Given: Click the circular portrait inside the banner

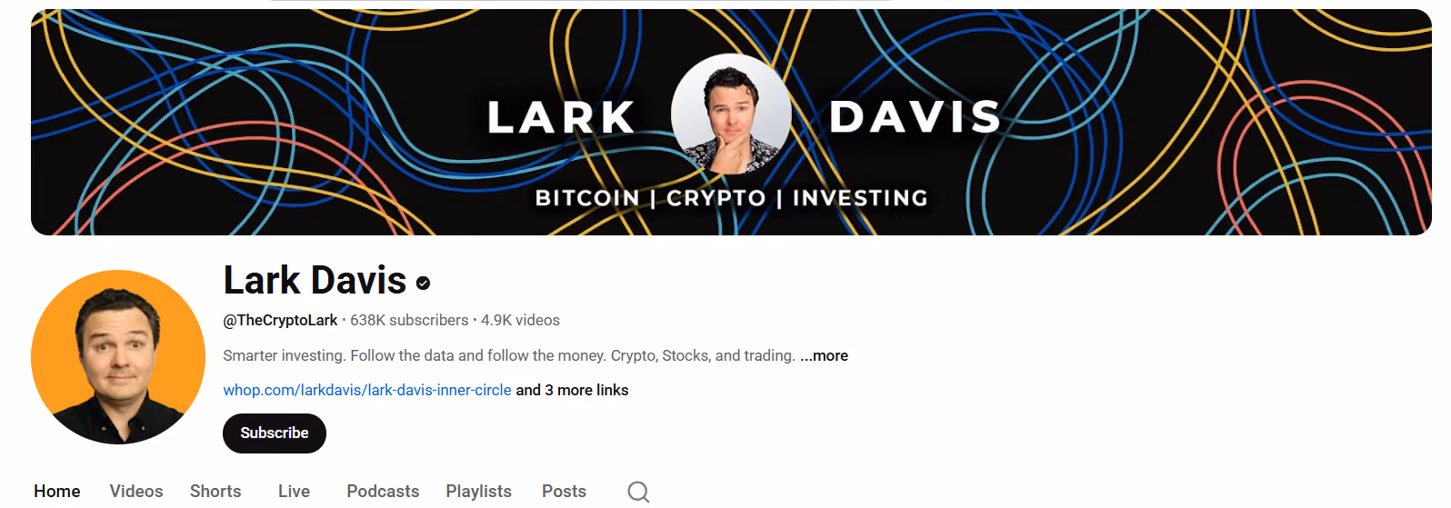Looking at the screenshot, I should (x=731, y=114).
